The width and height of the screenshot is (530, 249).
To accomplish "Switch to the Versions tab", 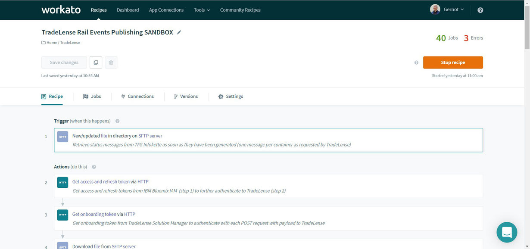I will 186,96.
